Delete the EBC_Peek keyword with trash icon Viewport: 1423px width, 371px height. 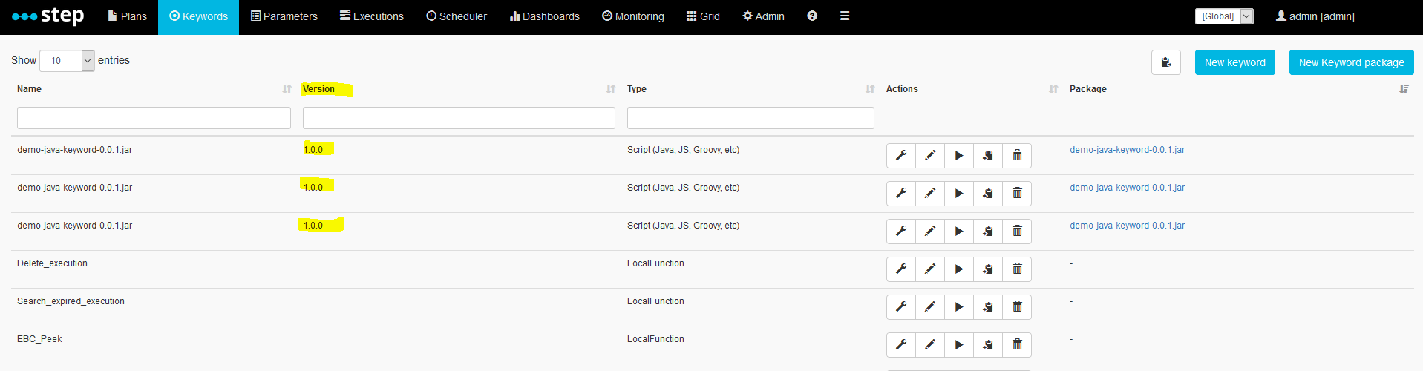(x=1017, y=344)
